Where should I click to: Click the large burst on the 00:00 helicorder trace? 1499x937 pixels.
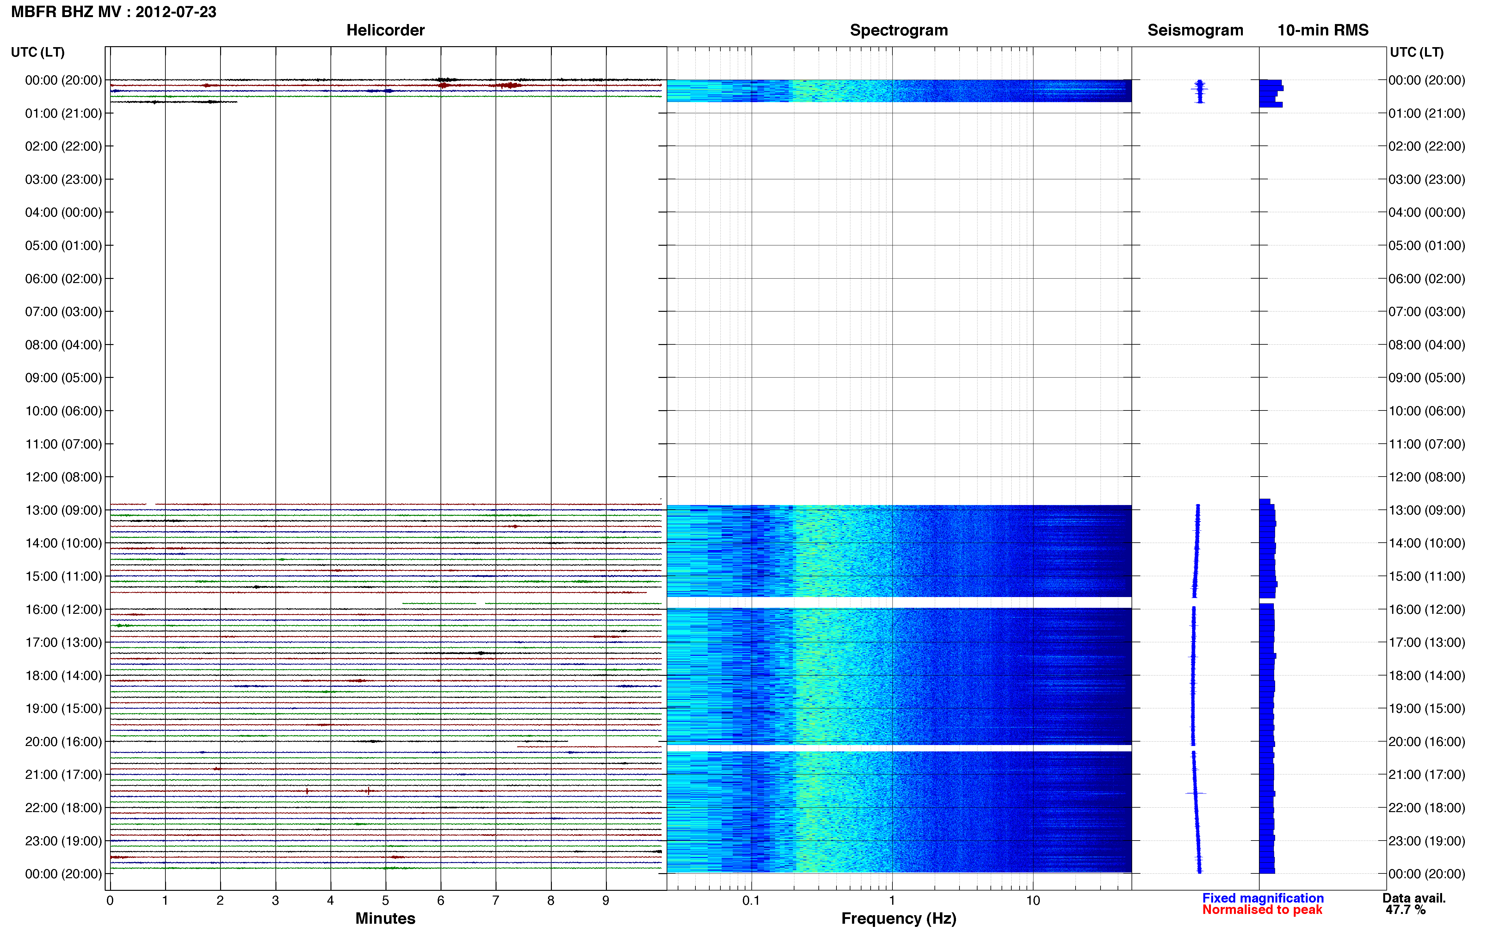pos(446,80)
